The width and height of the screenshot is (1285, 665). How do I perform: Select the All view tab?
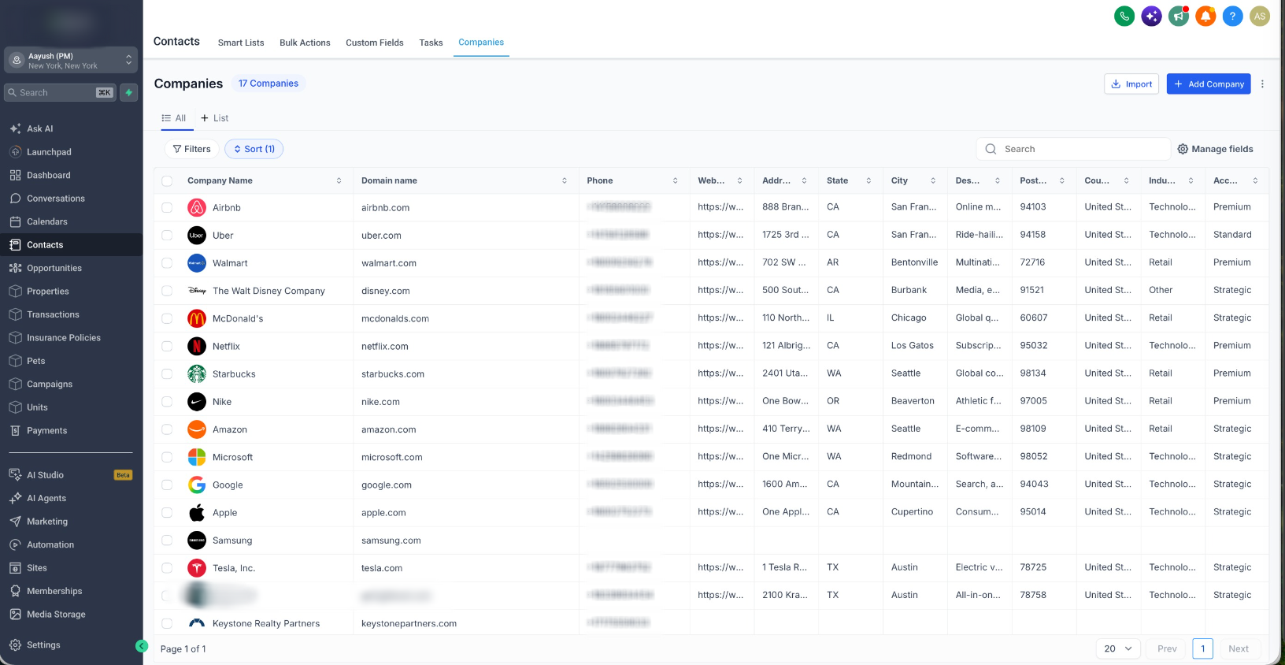tap(174, 118)
